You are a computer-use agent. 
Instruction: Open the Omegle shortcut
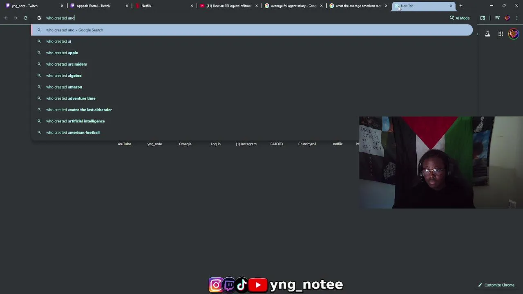pos(185,144)
